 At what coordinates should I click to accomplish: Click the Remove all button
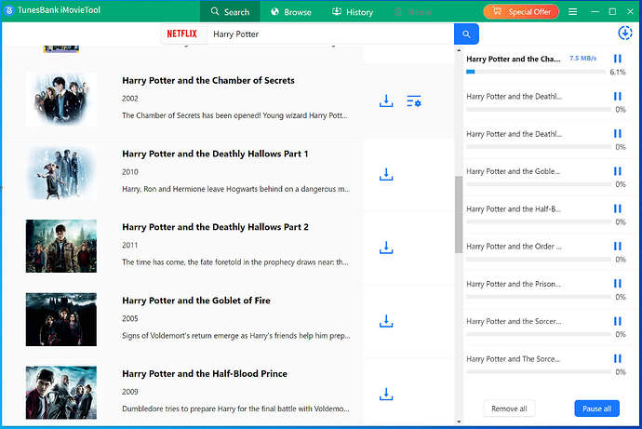point(509,409)
